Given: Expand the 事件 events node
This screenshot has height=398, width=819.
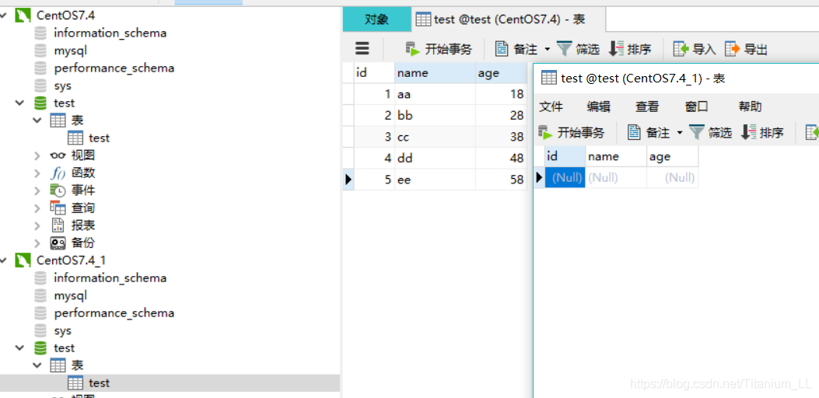Looking at the screenshot, I should [37, 190].
